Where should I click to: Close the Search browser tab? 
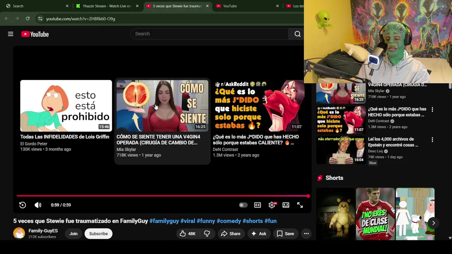(x=67, y=6)
